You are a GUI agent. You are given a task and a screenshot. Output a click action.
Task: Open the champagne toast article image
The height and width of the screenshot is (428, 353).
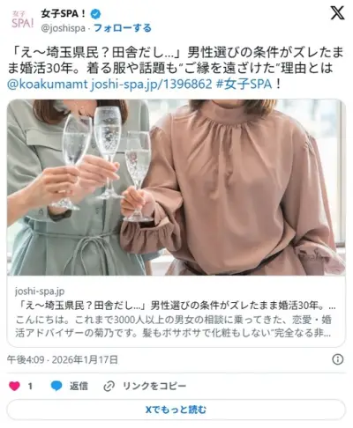176,188
